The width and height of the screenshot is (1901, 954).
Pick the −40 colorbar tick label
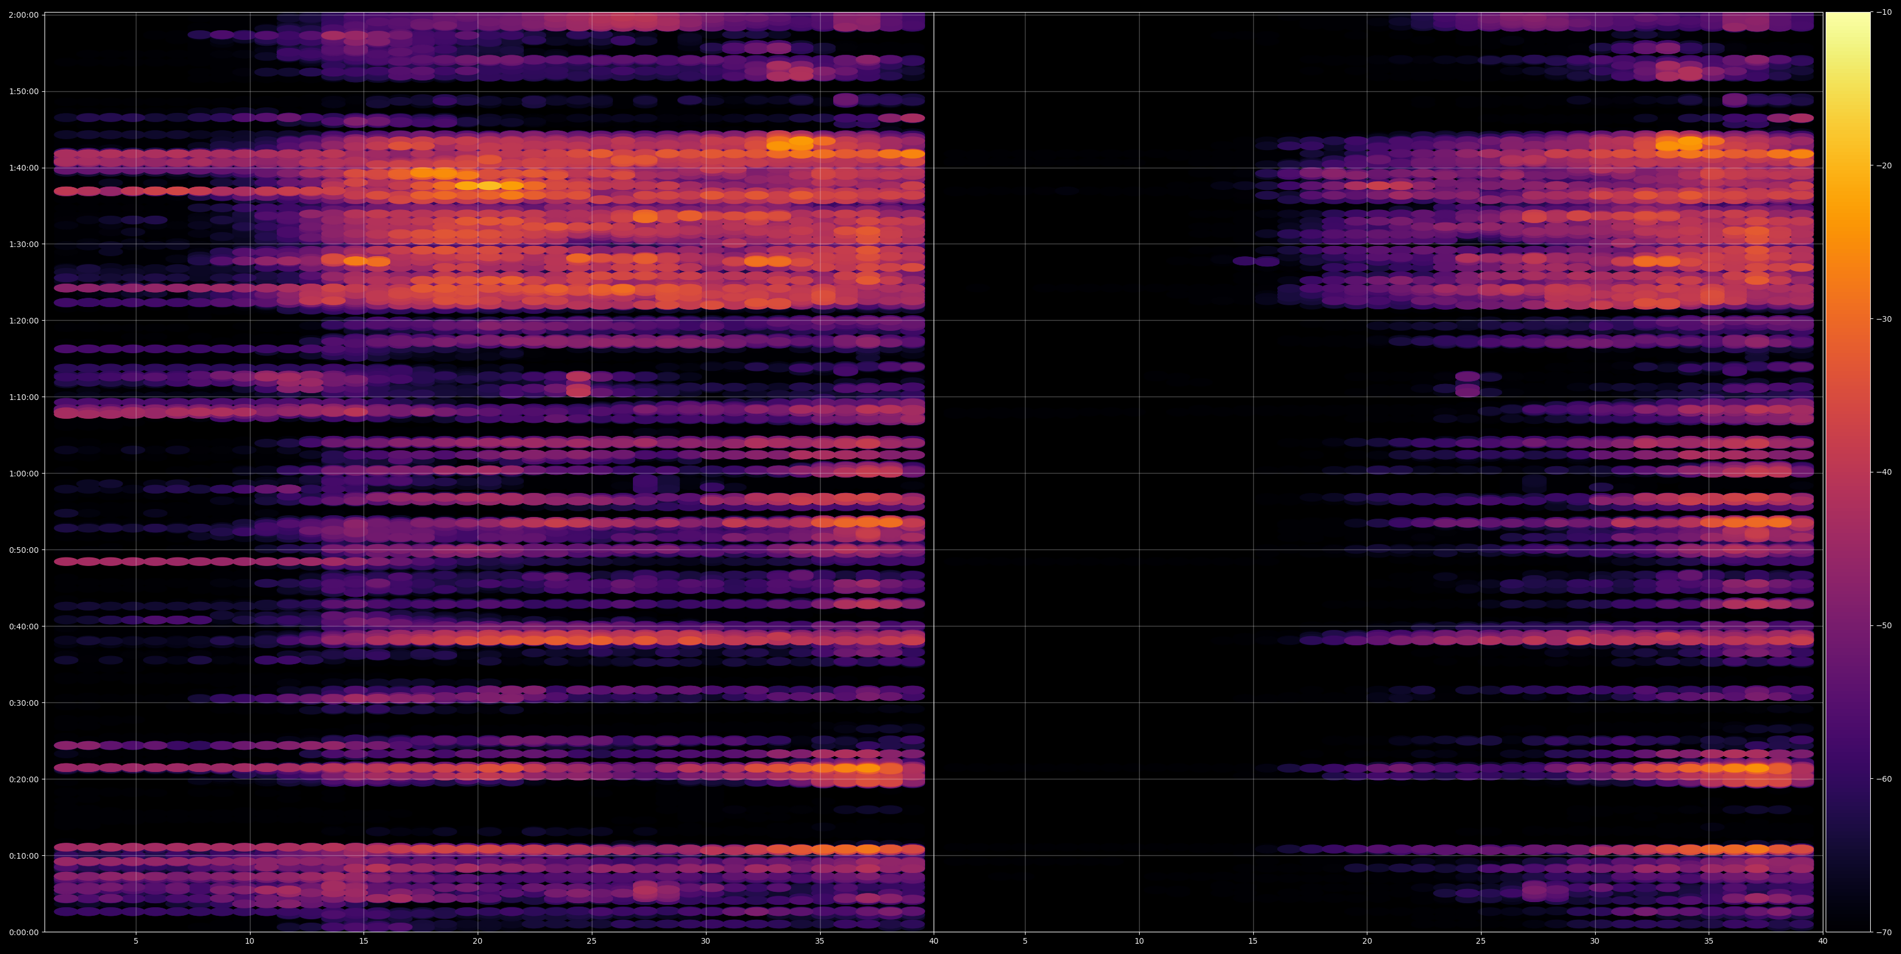click(x=1884, y=472)
